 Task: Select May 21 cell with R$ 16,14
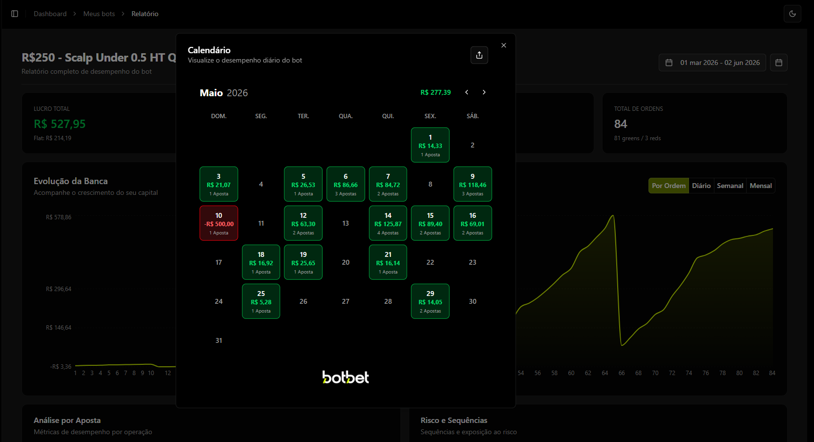tap(388, 262)
